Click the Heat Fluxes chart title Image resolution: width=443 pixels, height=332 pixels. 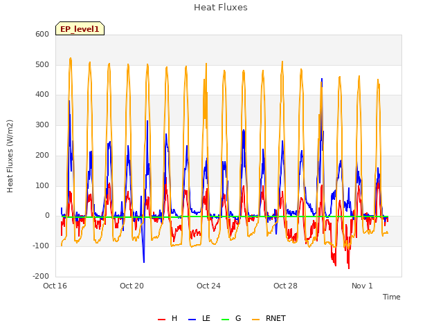pos(221,8)
